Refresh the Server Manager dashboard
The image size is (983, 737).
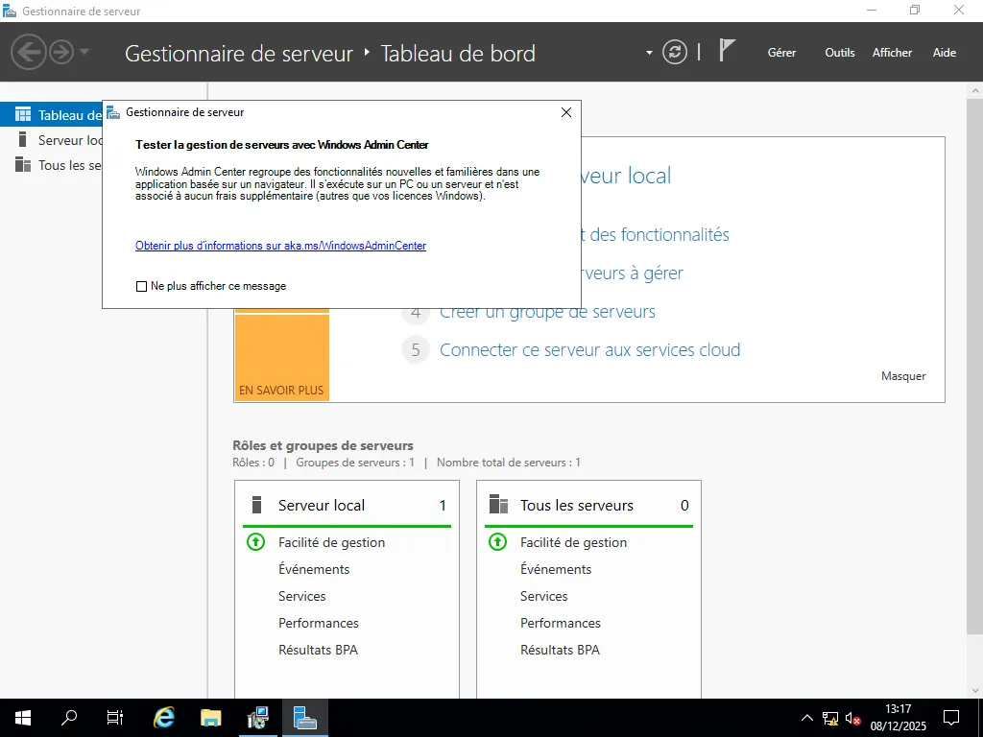(x=675, y=52)
